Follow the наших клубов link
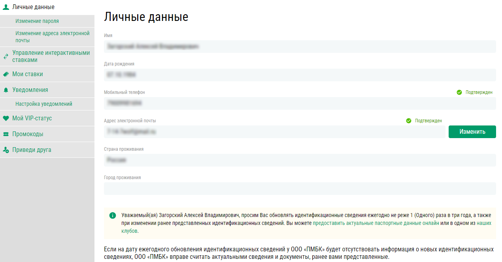Viewport: 502px width, 262px height. pyautogui.click(x=484, y=223)
